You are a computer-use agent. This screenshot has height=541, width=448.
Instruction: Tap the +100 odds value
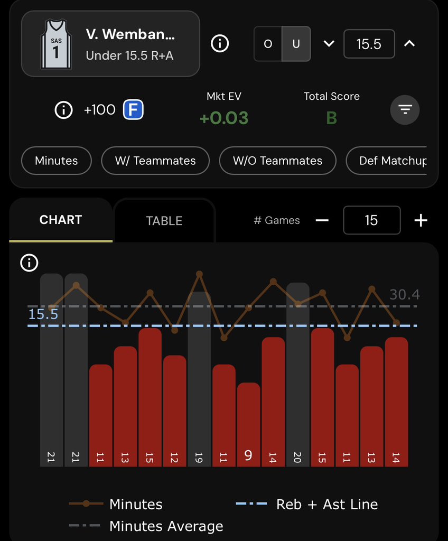click(x=99, y=110)
